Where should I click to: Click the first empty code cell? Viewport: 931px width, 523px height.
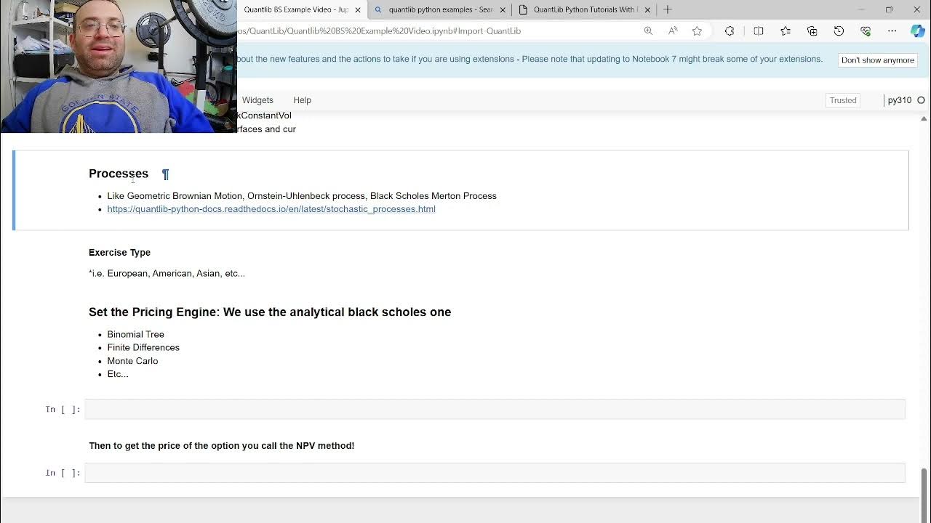coord(495,409)
